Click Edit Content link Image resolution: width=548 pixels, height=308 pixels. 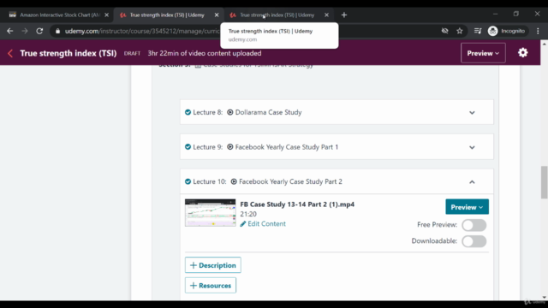[x=266, y=224]
